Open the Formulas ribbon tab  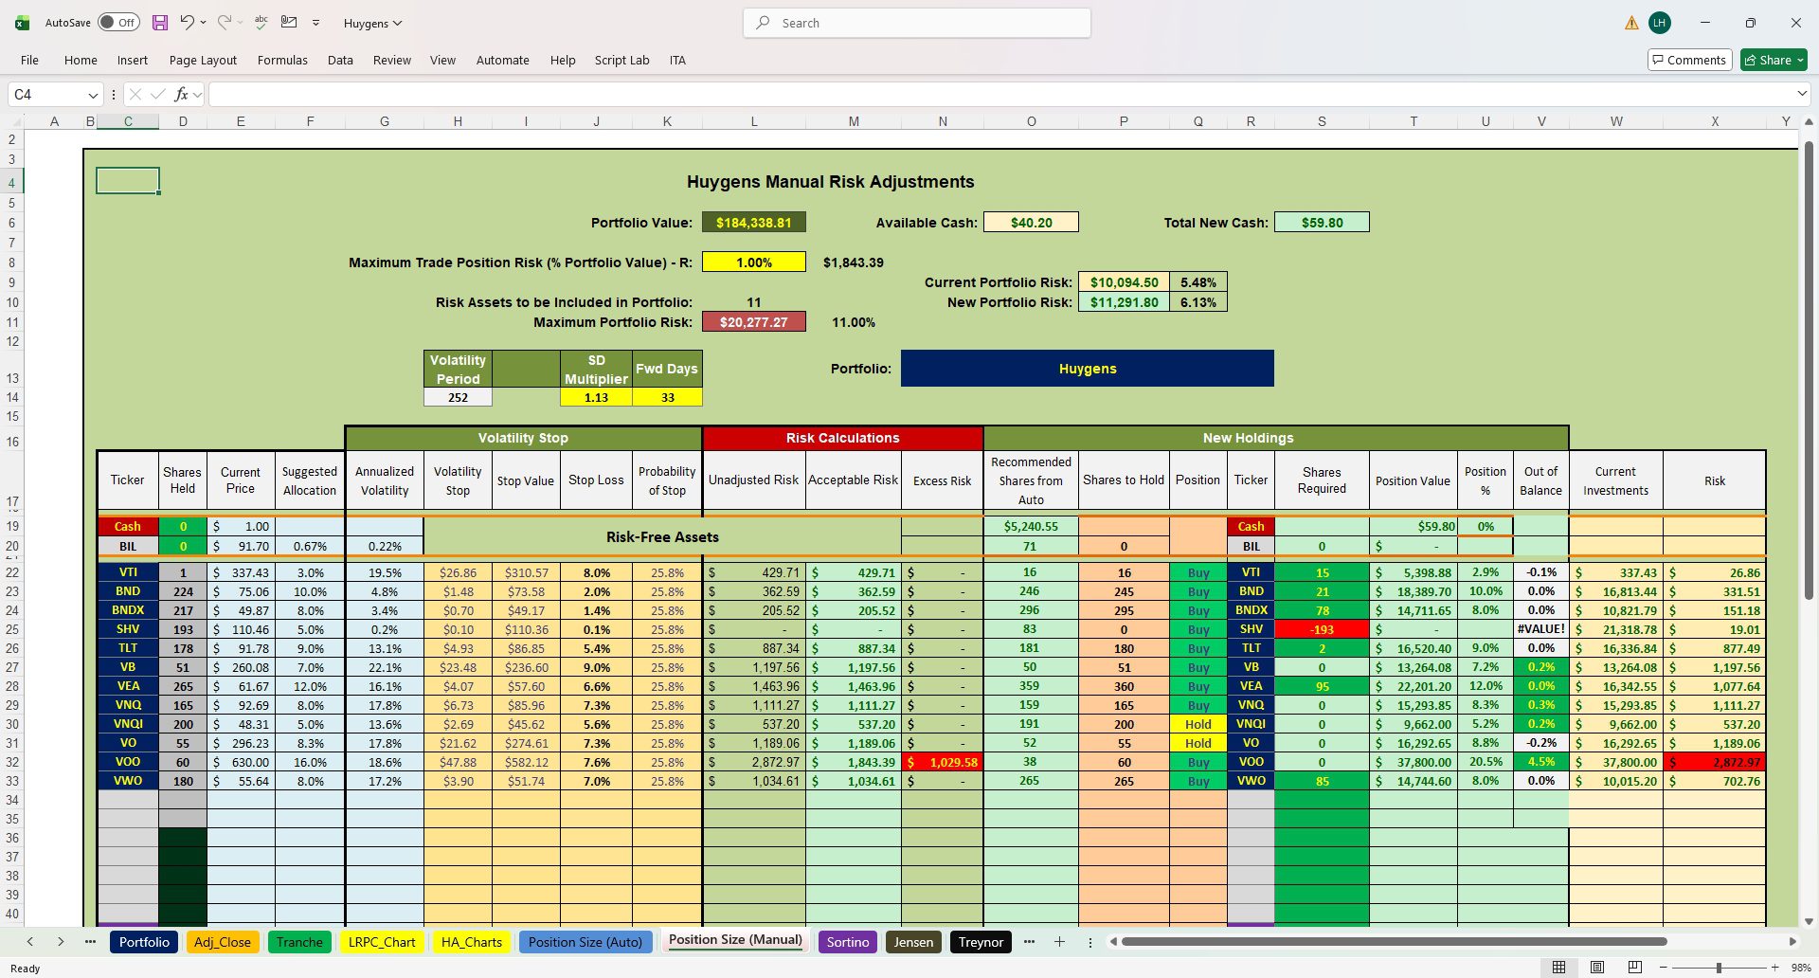[x=282, y=60]
